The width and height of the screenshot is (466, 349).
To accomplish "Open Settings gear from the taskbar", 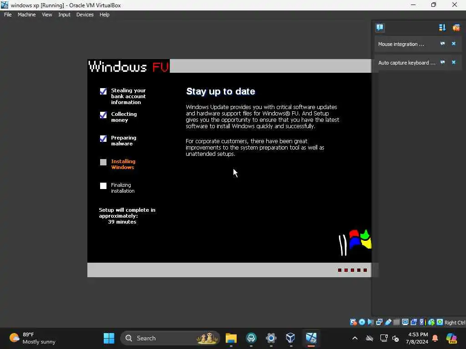I will point(271,338).
